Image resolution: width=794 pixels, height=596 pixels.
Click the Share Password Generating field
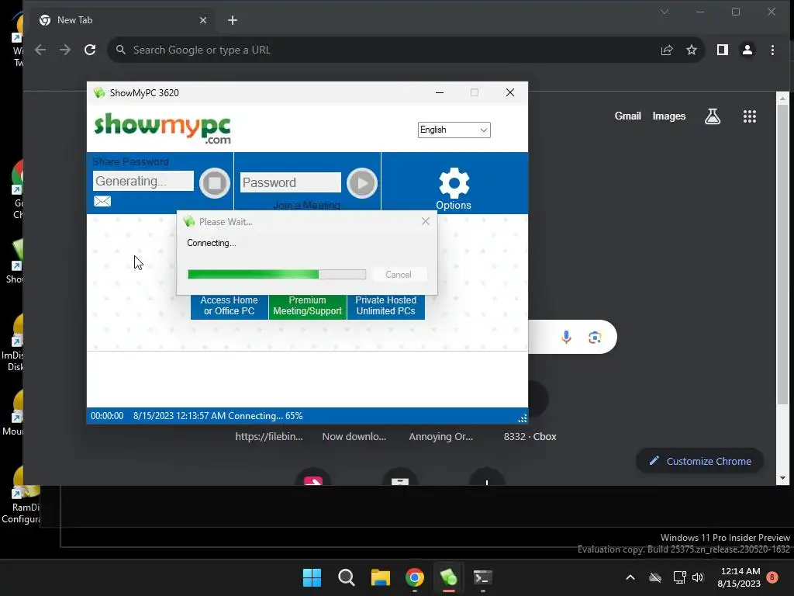(143, 181)
